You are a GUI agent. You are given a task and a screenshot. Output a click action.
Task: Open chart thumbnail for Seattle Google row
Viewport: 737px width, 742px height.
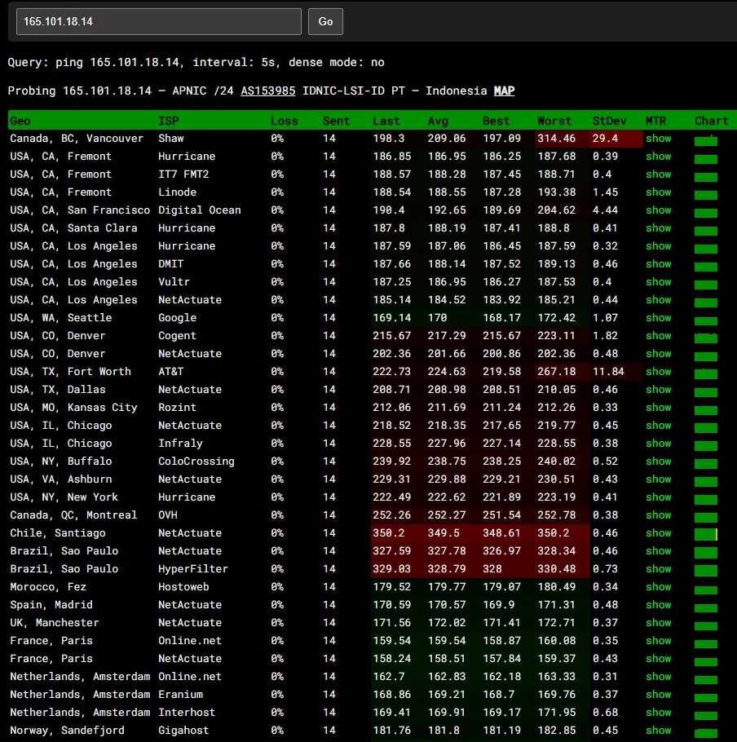(x=706, y=320)
